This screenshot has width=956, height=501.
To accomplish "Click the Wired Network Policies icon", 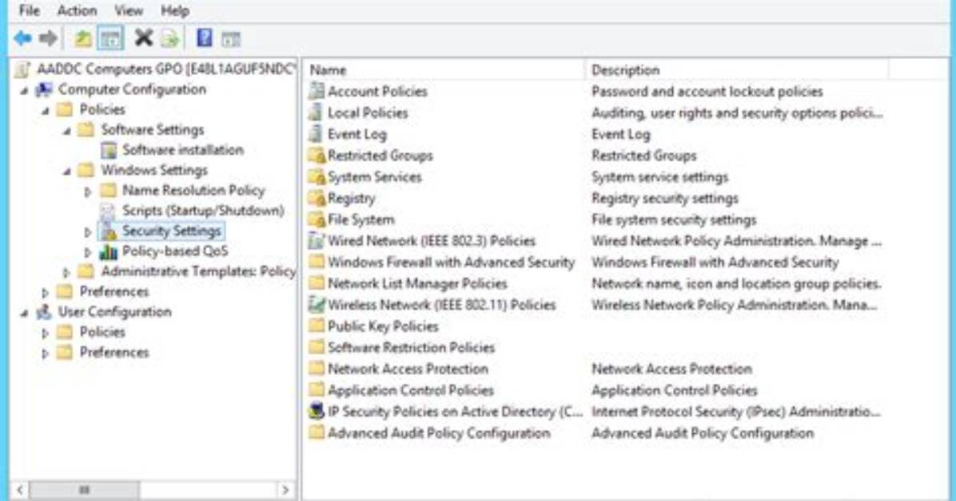I will coord(317,240).
